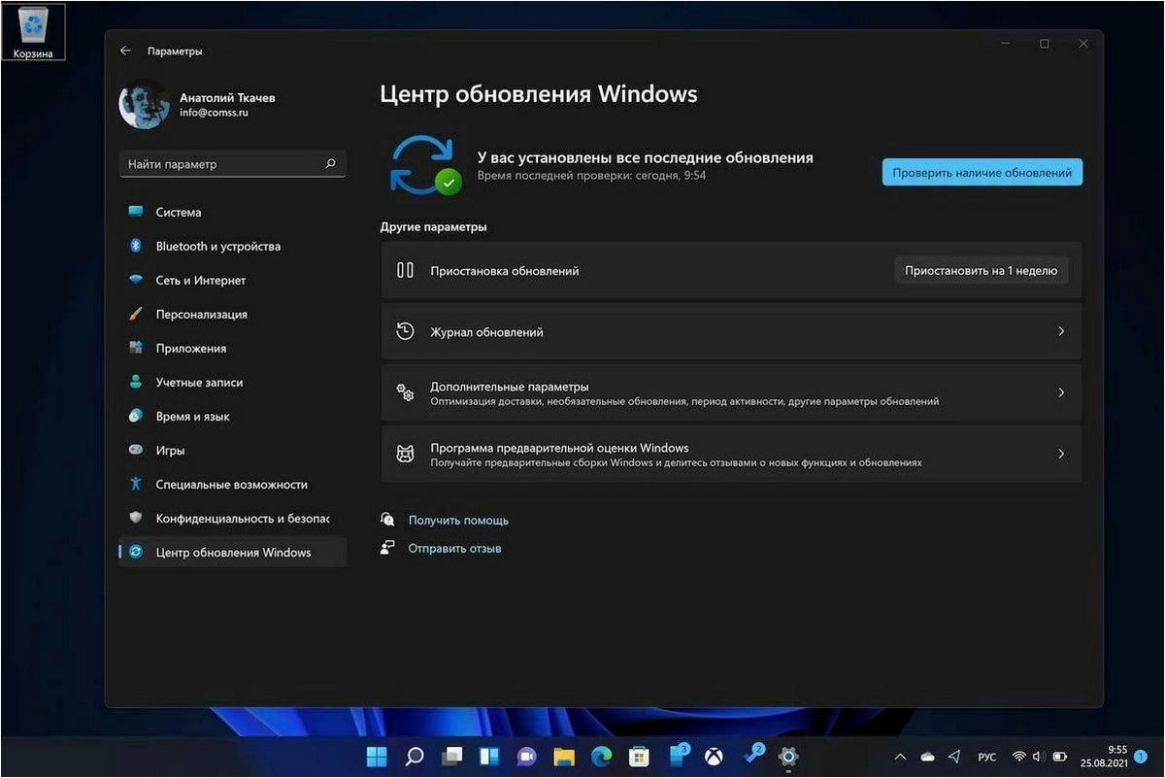Click the name Анатолий Ткачев
1165x778 pixels.
tap(227, 98)
